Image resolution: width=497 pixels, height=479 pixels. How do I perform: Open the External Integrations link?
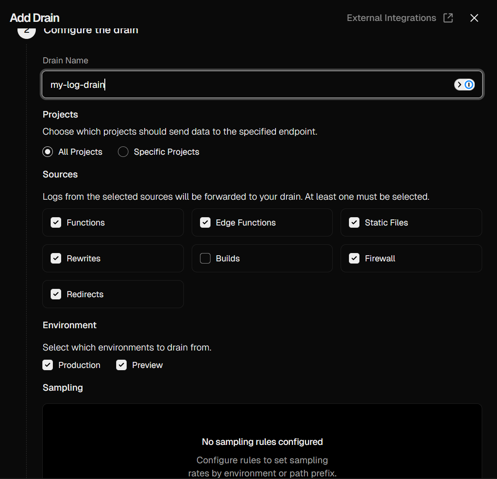tap(391, 18)
